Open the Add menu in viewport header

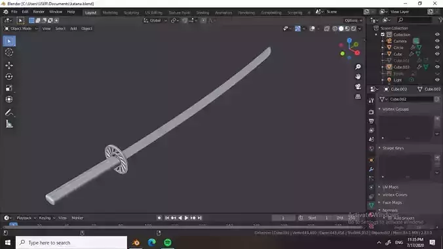73,29
